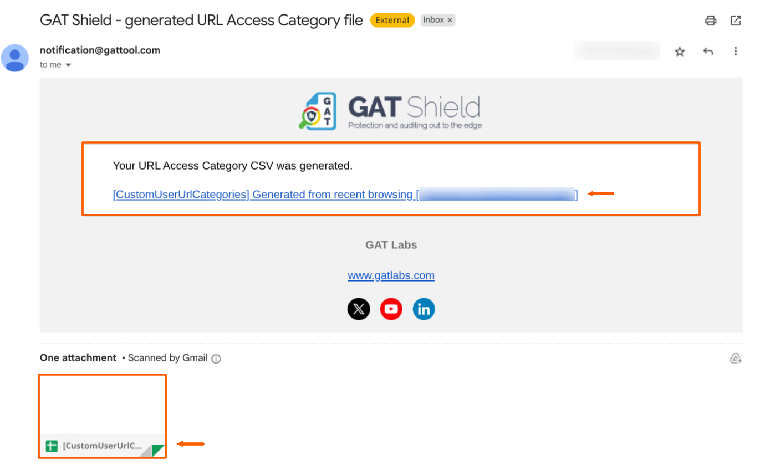Remove the Inbox label with its x

click(x=450, y=21)
